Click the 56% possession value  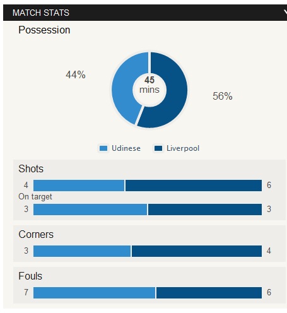(222, 96)
